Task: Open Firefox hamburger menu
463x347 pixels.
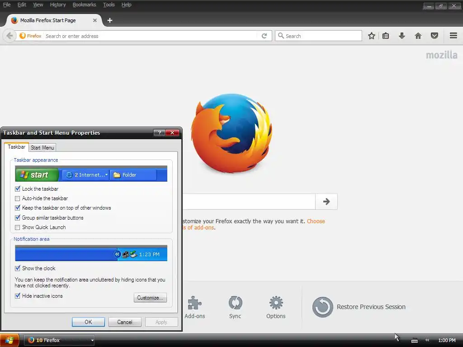Action: pos(454,36)
